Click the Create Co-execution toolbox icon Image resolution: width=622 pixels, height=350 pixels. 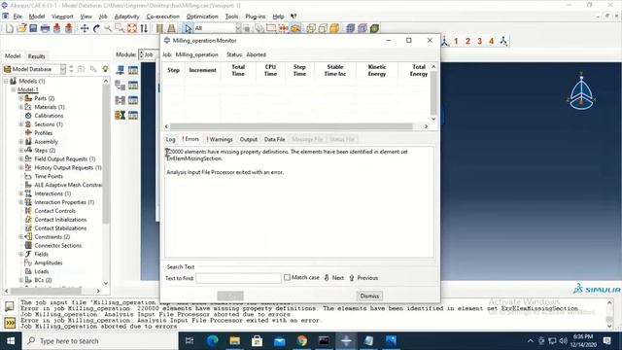pos(121,100)
